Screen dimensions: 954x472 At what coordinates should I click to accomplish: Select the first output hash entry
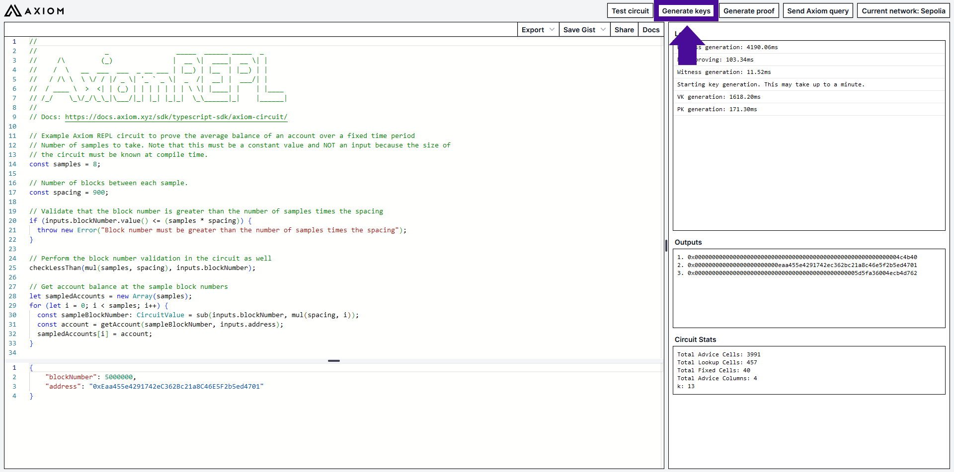[x=801, y=257]
